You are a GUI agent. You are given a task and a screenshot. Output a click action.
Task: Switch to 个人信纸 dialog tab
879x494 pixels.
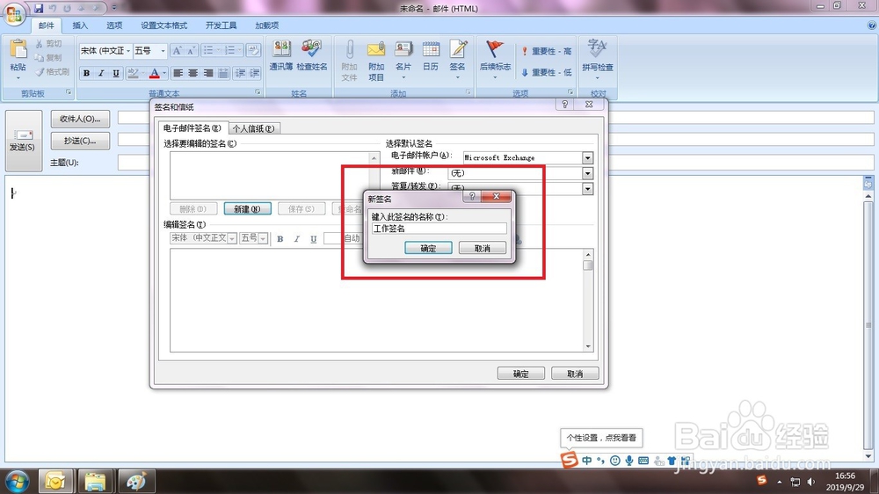pyautogui.click(x=253, y=128)
